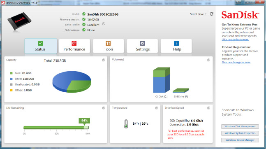Open Windows System Properties button
Image resolution: width=266 pixels, height=149 pixels.
[240, 133]
